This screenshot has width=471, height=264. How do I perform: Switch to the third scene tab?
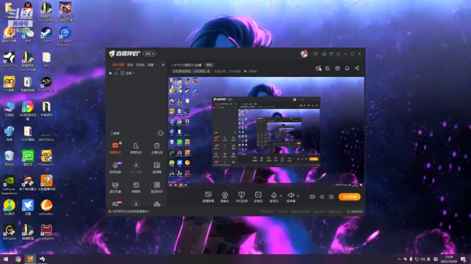tap(140, 65)
